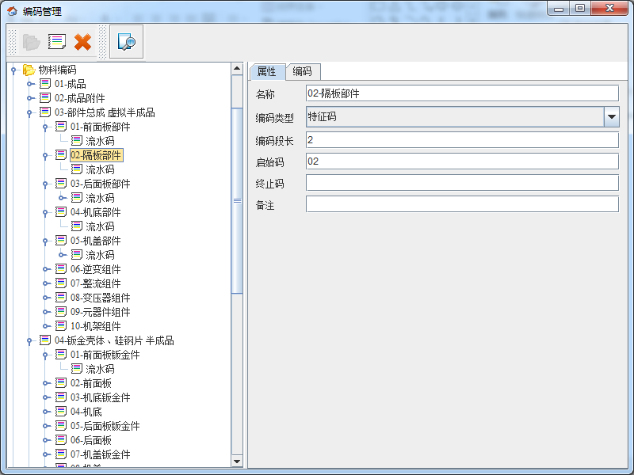Collapse the 03-部件总成 虚拟半成品 node

tap(29, 113)
